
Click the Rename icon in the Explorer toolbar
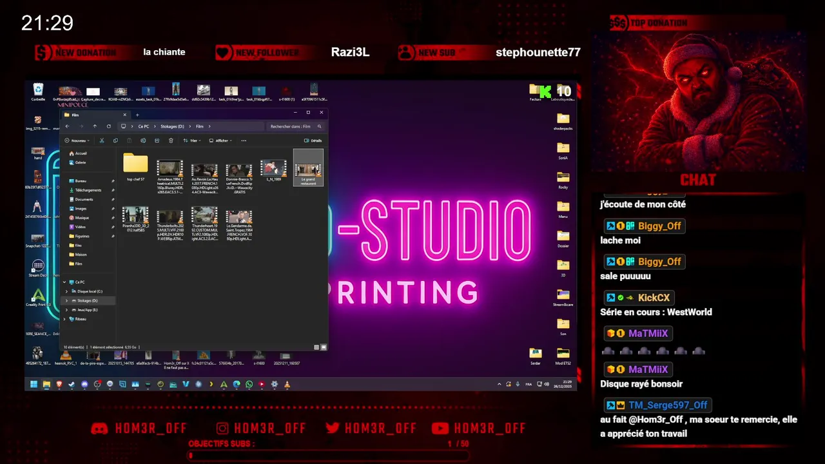coord(143,140)
